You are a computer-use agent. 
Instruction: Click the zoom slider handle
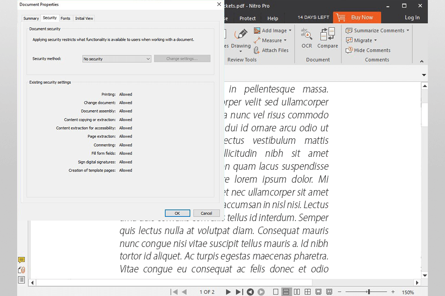pos(369,292)
